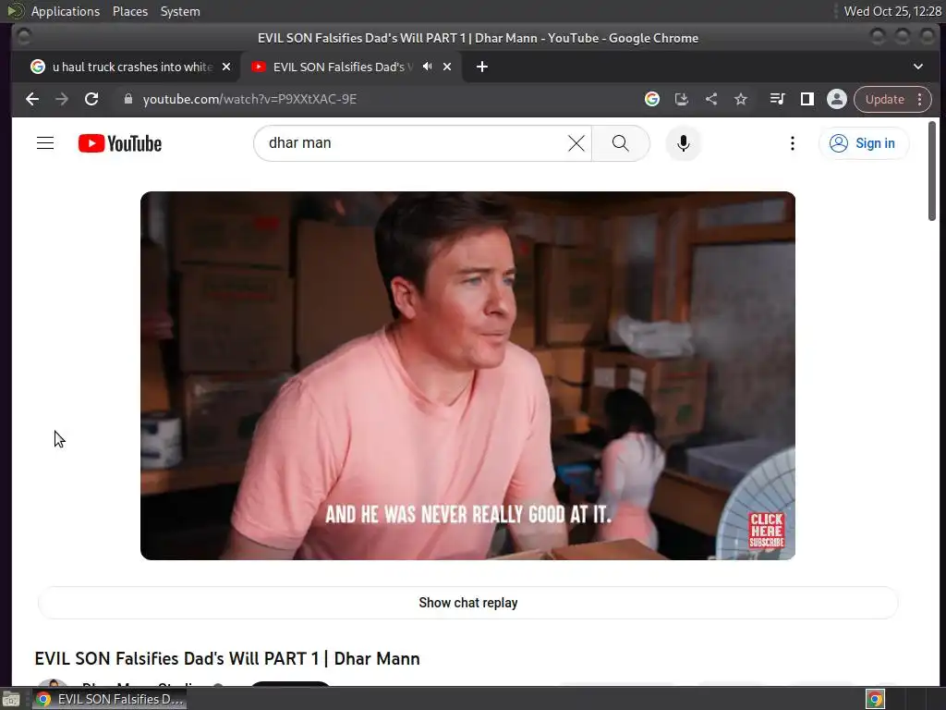Toggle the Chrome side panel icon
The image size is (946, 710).
click(807, 99)
